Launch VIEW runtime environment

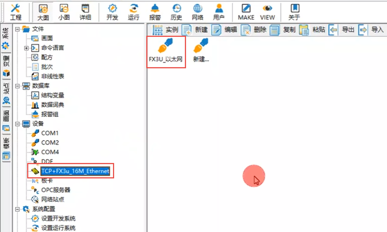[267, 12]
